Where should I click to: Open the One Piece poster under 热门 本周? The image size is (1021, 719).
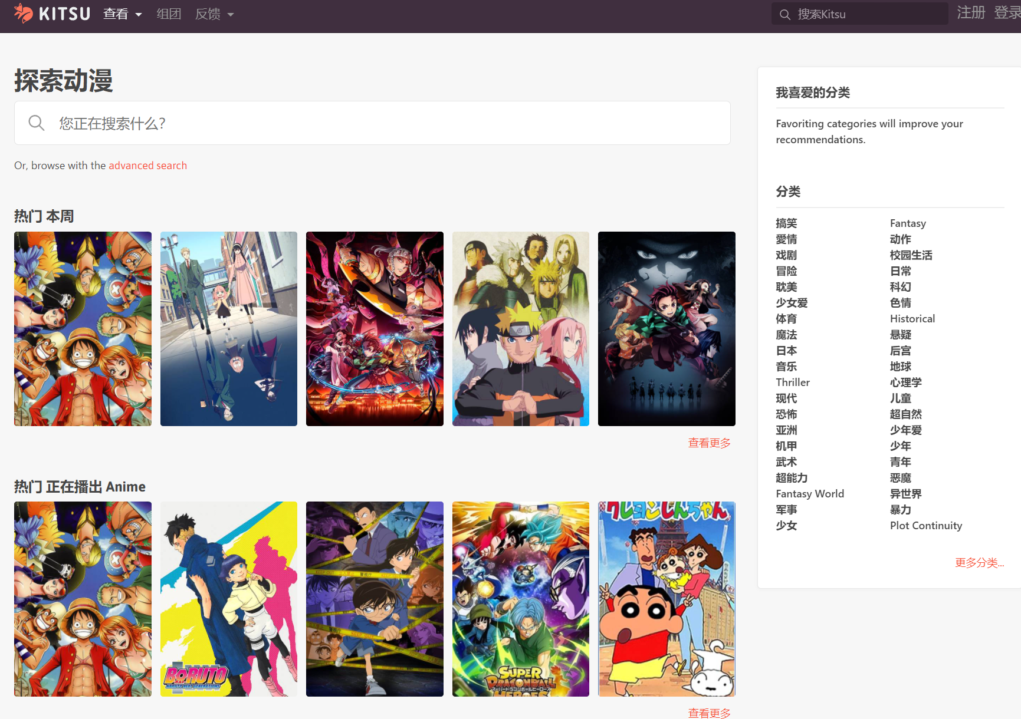[83, 329]
